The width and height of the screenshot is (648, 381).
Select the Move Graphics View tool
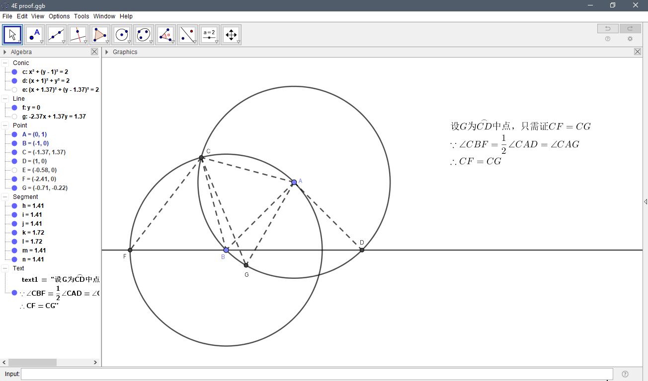coord(231,34)
